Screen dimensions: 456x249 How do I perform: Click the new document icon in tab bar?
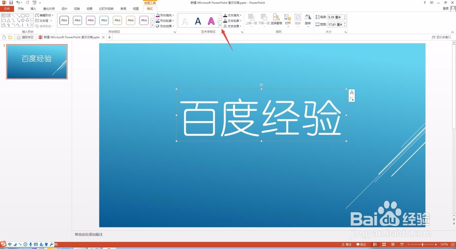[x=4, y=37]
